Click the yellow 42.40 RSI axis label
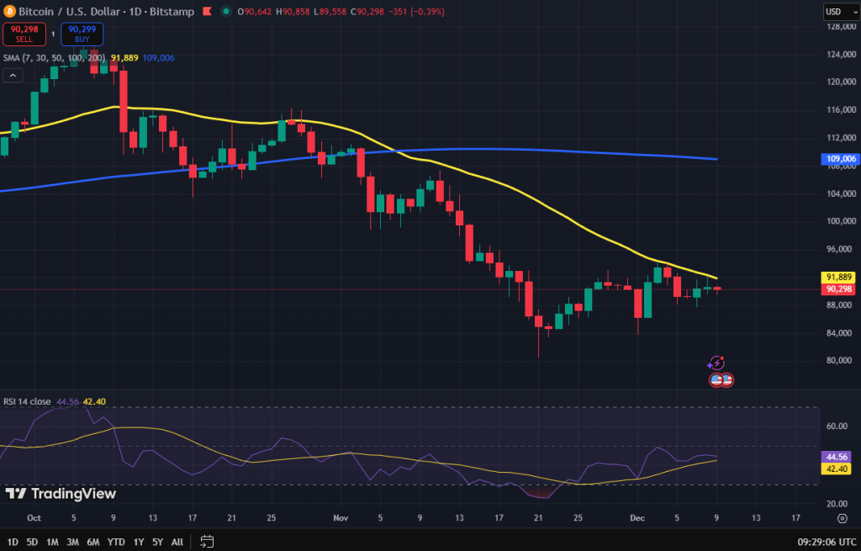The width and height of the screenshot is (861, 551). [837, 469]
